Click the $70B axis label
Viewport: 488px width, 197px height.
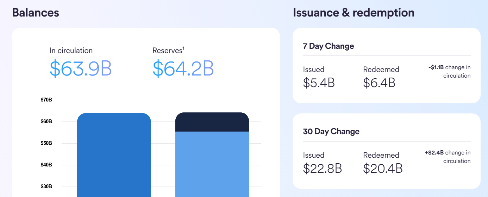pyautogui.click(x=46, y=100)
